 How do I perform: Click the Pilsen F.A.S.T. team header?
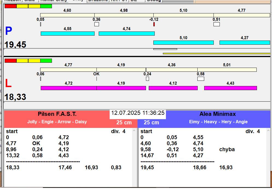pyautogui.click(x=57, y=114)
